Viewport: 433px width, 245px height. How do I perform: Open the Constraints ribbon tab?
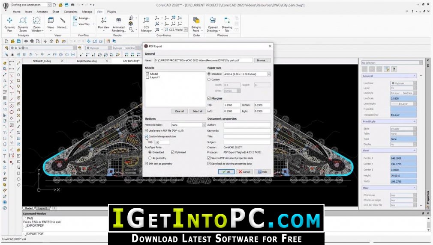point(70,12)
